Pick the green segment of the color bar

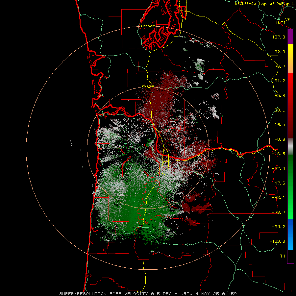tap(290, 187)
